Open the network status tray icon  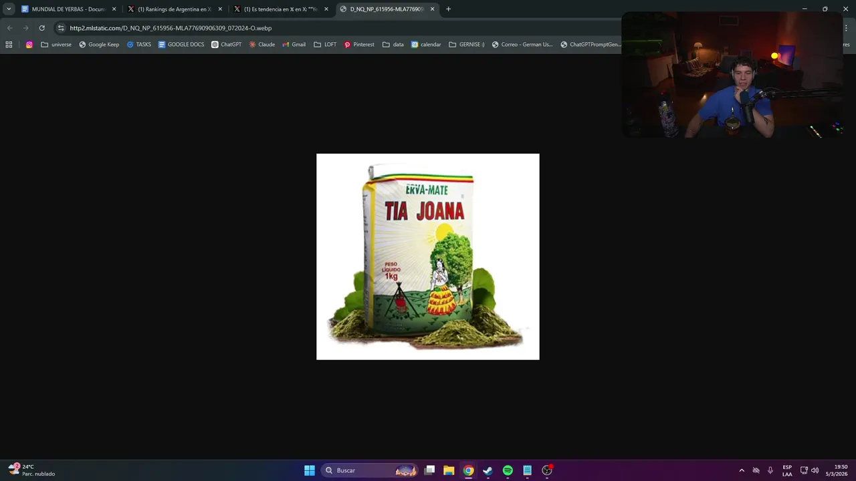(x=804, y=470)
